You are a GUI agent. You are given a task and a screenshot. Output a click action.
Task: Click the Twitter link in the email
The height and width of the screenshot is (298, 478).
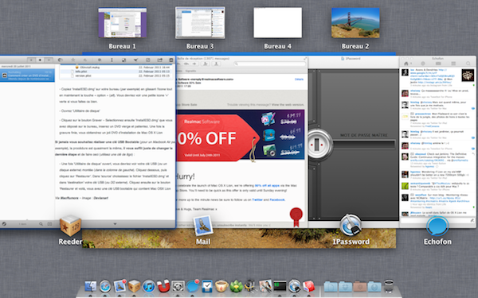pos(257,199)
